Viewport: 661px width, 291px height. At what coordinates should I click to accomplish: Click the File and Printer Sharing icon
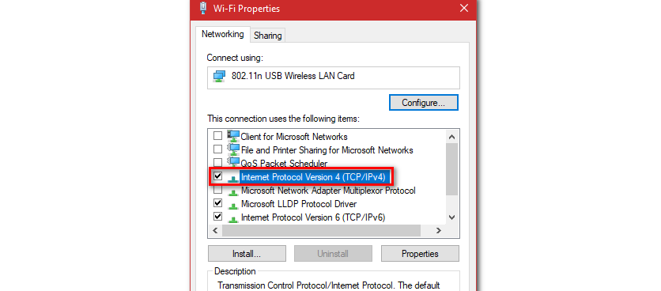[x=232, y=149]
